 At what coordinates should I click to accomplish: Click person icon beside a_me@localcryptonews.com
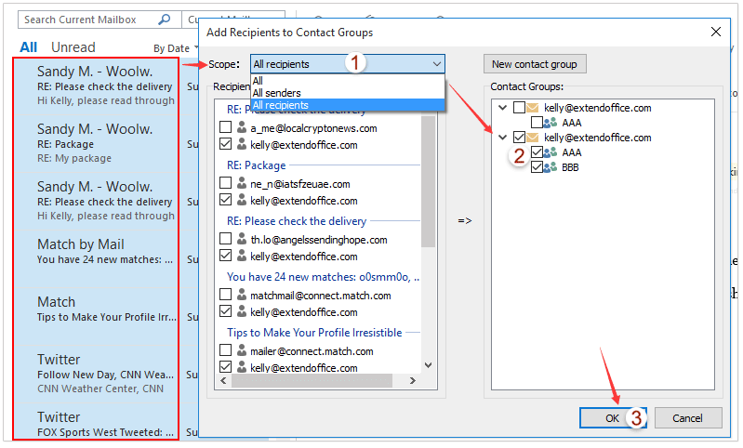click(x=241, y=128)
